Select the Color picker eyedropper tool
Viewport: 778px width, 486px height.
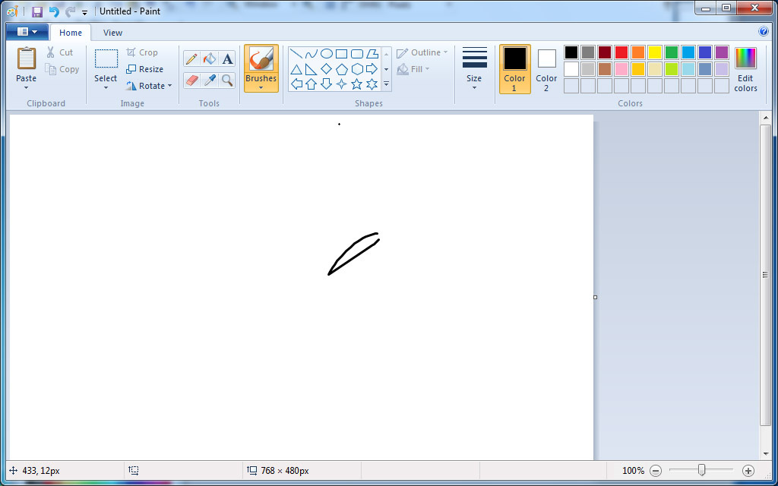210,80
